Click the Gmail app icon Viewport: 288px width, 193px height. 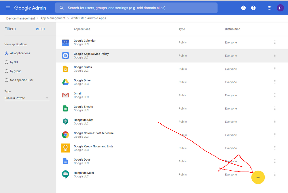65,95
